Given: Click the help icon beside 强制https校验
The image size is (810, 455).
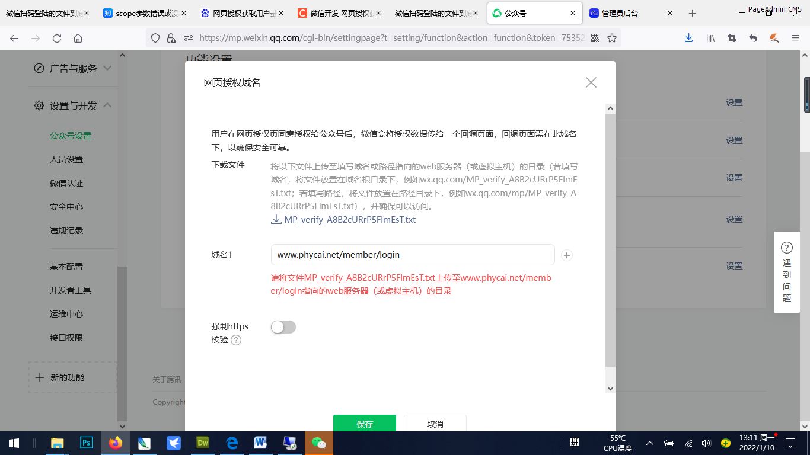Looking at the screenshot, I should [236, 340].
